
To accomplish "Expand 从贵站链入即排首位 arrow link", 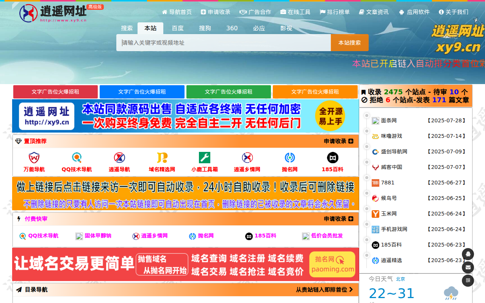I will point(324,290).
